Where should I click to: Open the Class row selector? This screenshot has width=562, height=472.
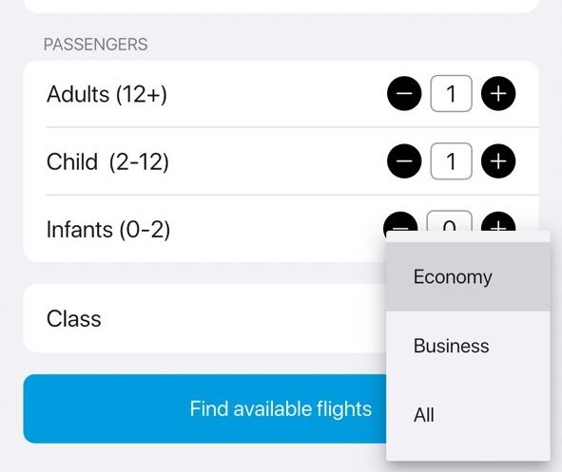pos(204,318)
